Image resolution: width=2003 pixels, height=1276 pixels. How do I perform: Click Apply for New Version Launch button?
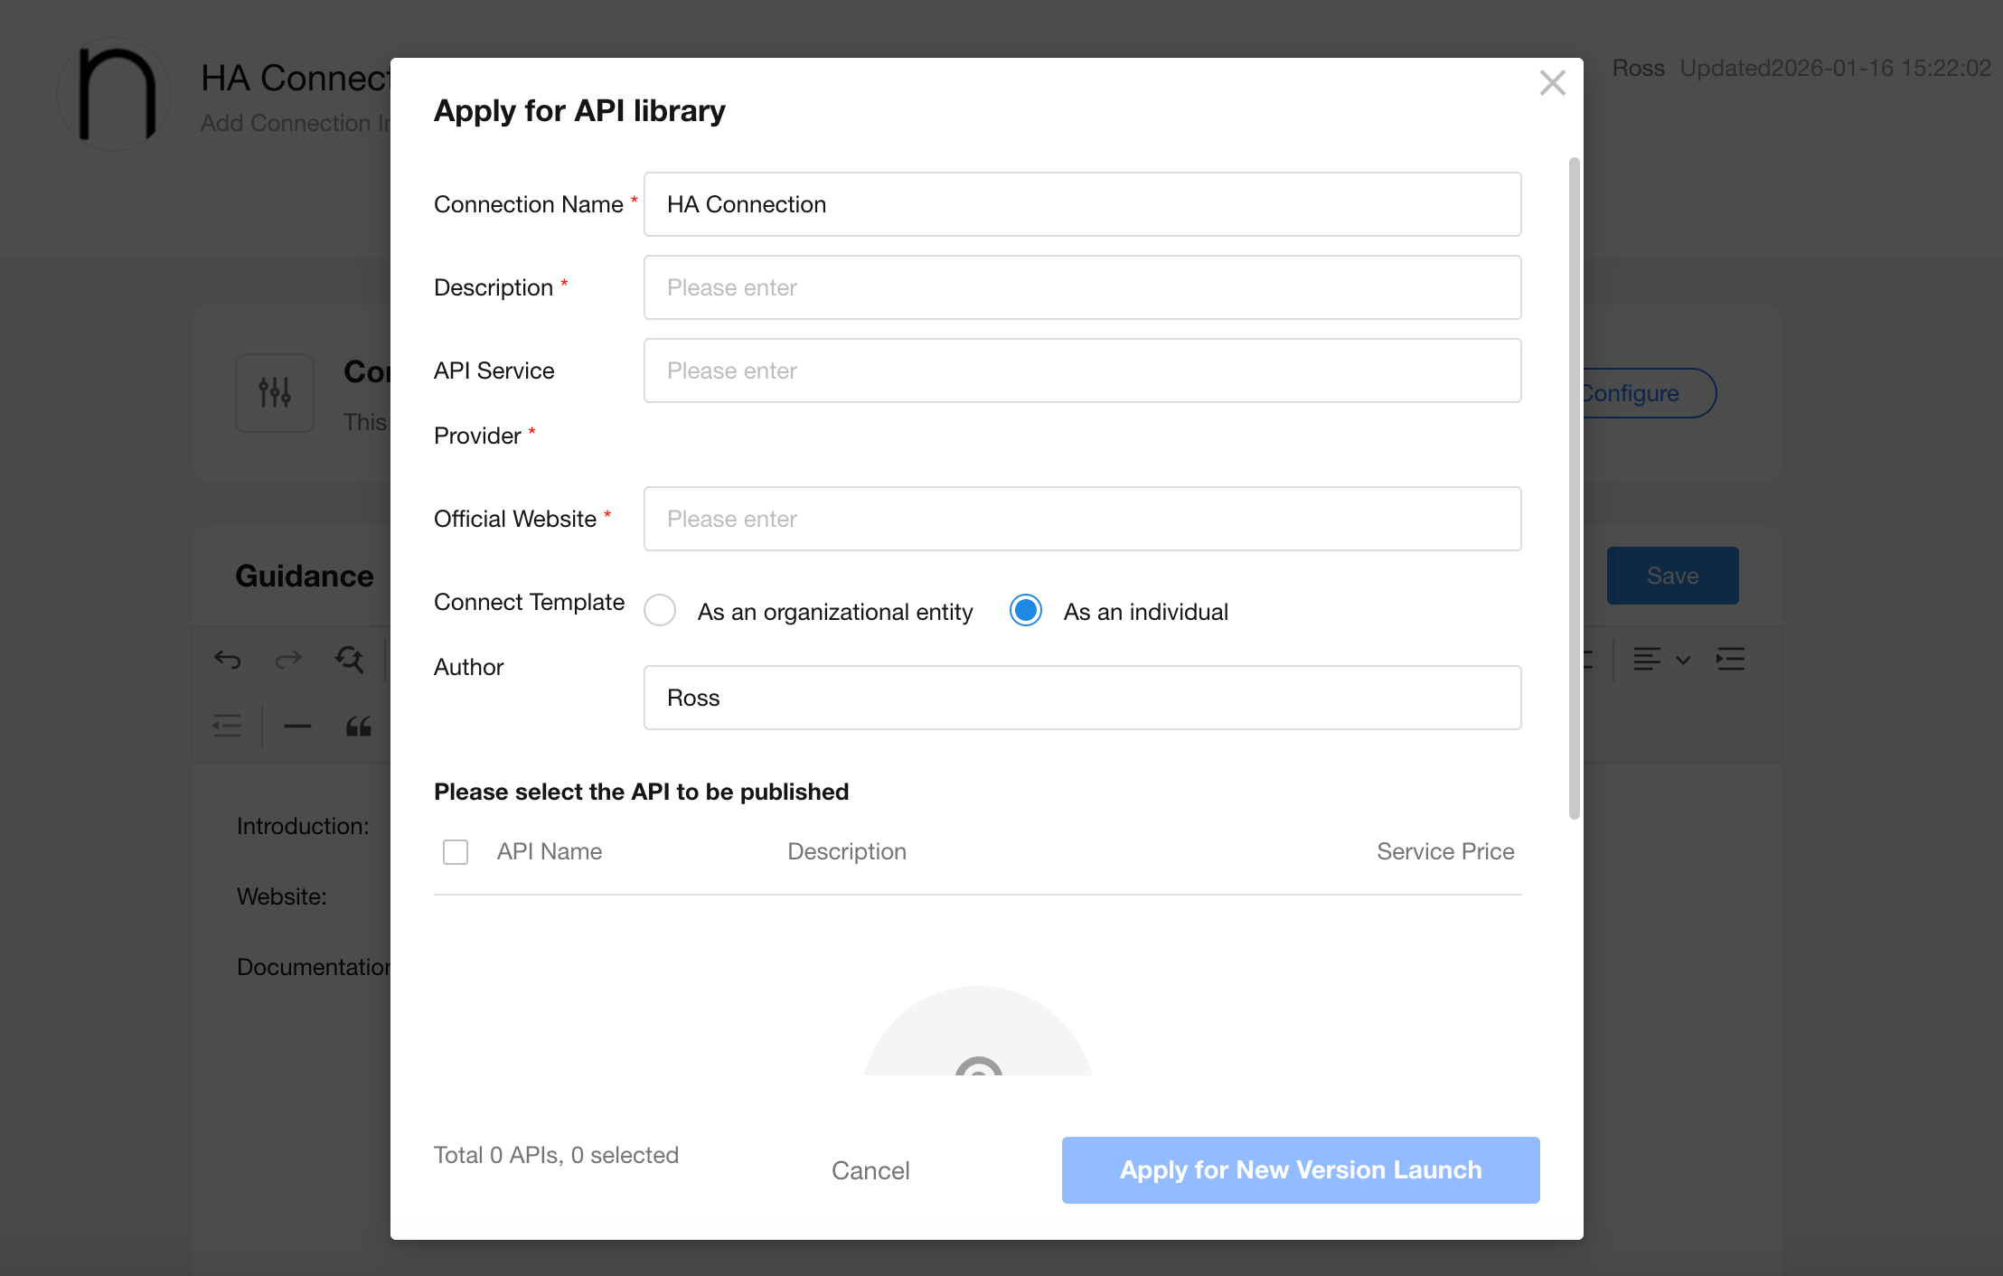[1300, 1170]
